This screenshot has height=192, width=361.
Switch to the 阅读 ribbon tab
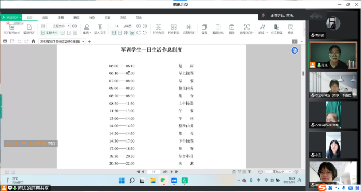pyautogui.click(x=45, y=18)
